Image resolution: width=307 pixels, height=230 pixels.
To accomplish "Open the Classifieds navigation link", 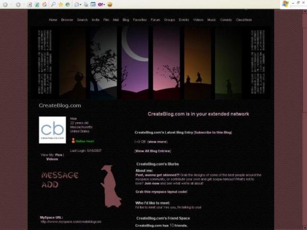I will click(x=244, y=20).
